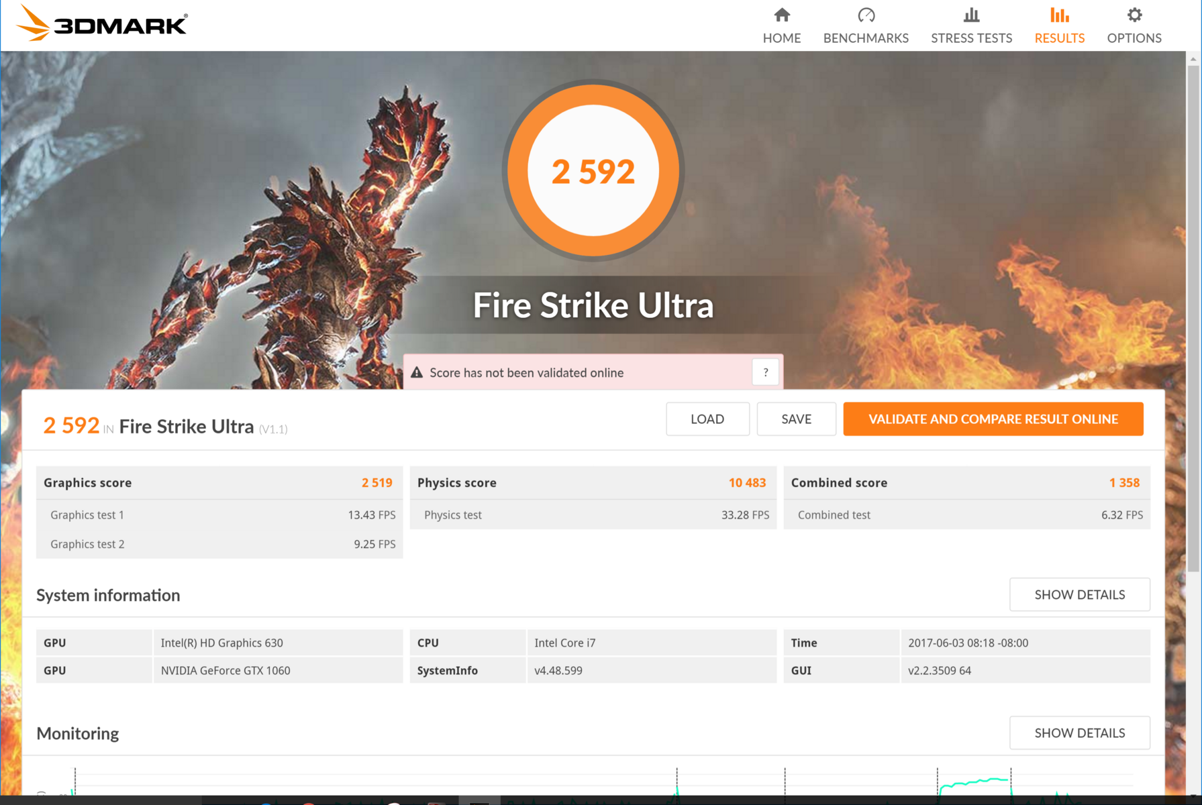The height and width of the screenshot is (805, 1202).
Task: Open the OPTIONS tab
Action: click(1134, 25)
